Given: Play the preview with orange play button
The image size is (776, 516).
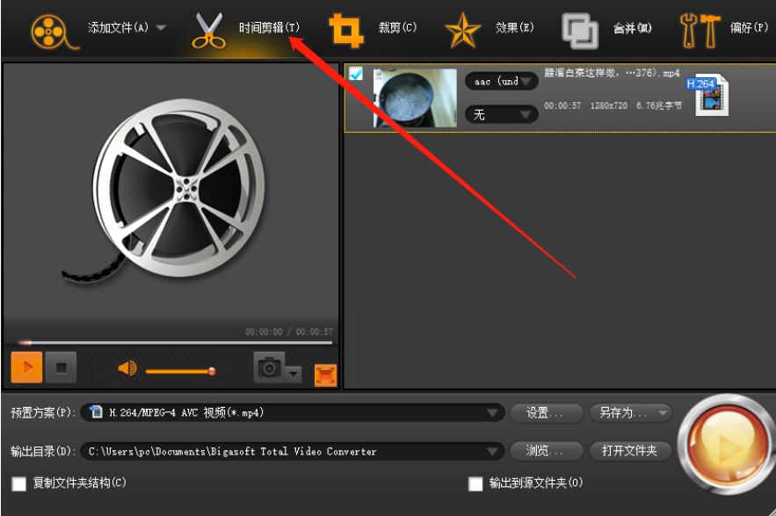Looking at the screenshot, I should (x=26, y=367).
